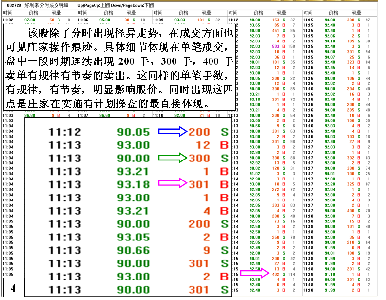Image resolution: width=386 pixels, height=300 pixels.
Task: Click the title '002729 好利来 分时成交明细'
Action: click(x=38, y=5)
